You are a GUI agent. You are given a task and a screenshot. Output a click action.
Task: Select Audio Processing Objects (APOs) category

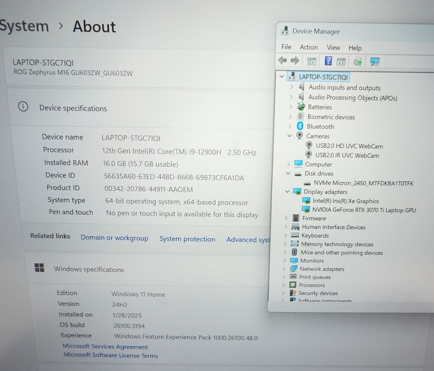click(353, 98)
